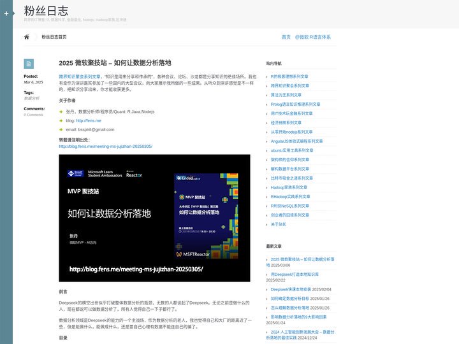Open 用IT技术玩金融系列文章 link
The image size is (459, 344).
291,113
